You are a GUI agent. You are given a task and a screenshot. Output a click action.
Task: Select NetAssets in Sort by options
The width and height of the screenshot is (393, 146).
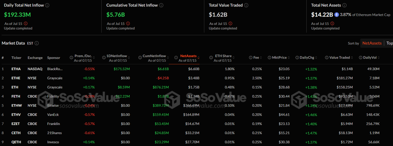coord(372,43)
